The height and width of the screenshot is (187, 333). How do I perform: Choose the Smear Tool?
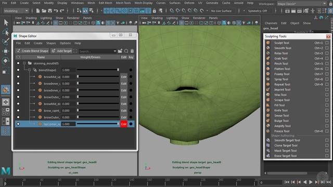pos(281,115)
